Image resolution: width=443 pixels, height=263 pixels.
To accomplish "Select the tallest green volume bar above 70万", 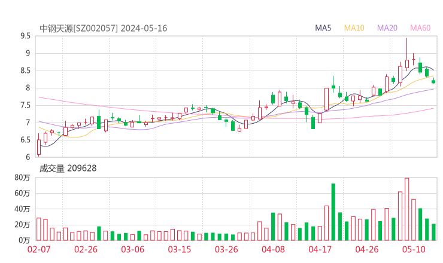I will pos(333,212).
